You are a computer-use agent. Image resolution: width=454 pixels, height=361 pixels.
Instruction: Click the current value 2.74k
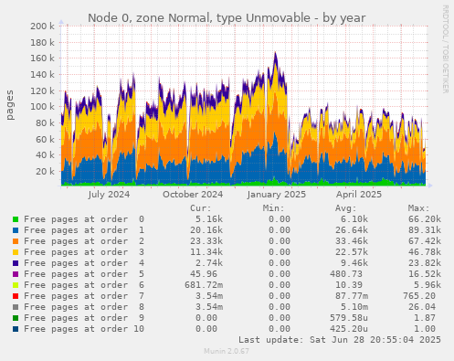point(209,263)
